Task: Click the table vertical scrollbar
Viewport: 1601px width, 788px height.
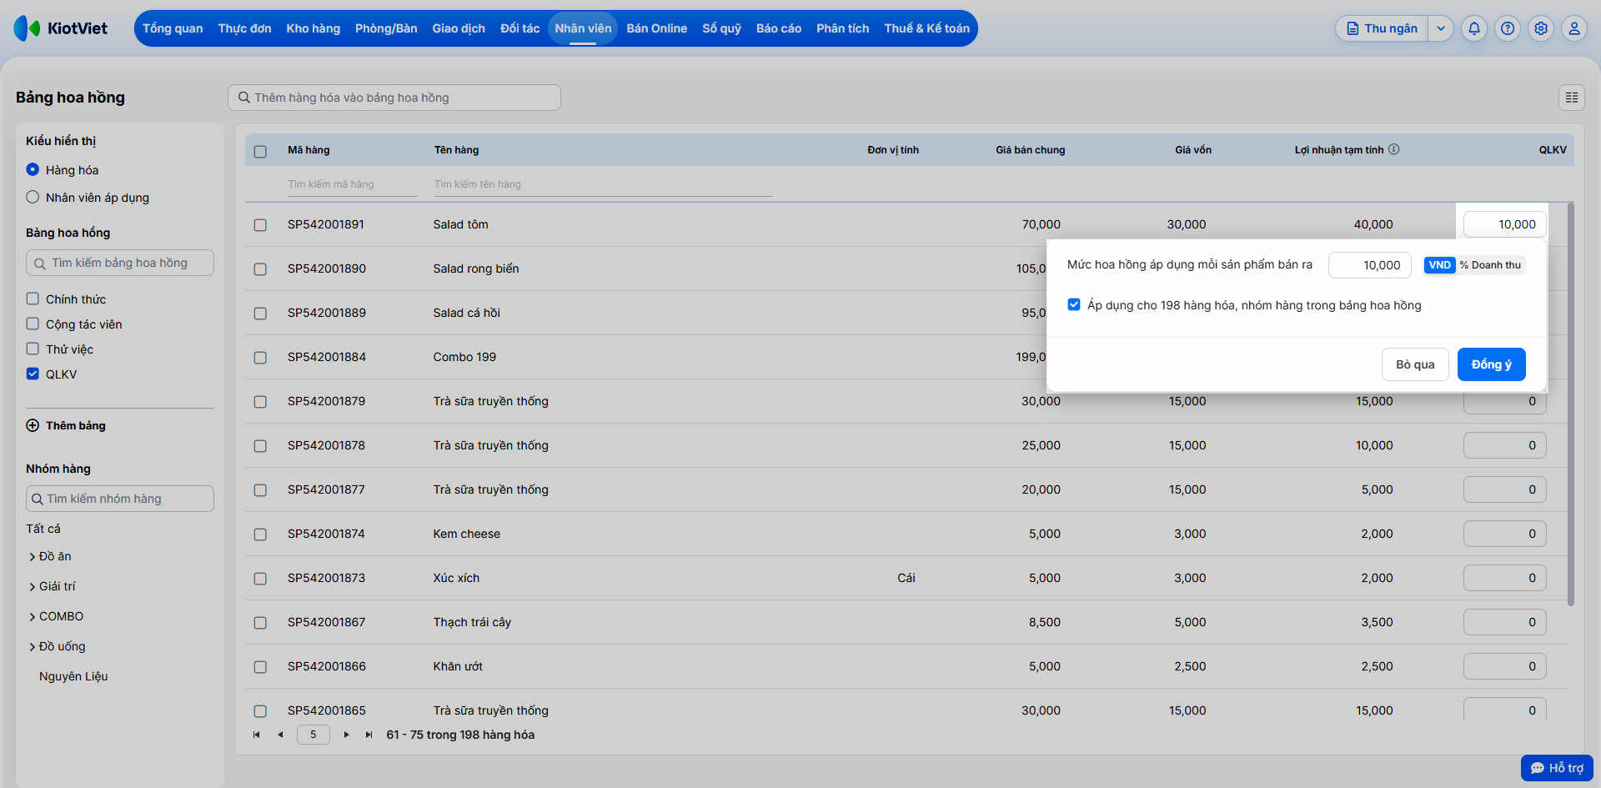Action: click(x=1571, y=404)
